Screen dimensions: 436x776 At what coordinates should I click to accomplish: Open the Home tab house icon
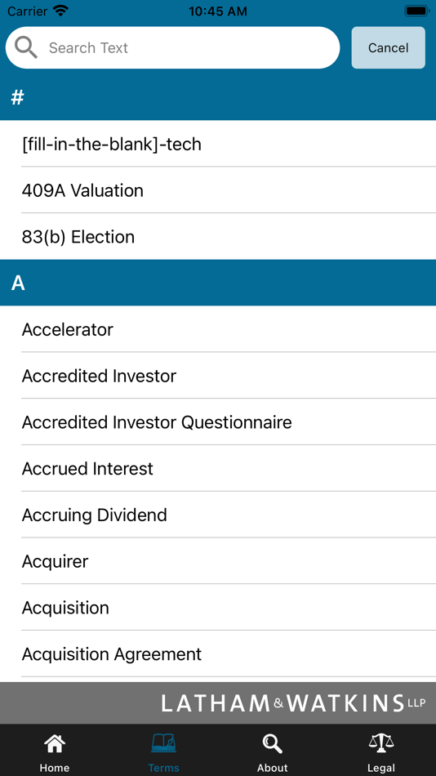[55, 744]
